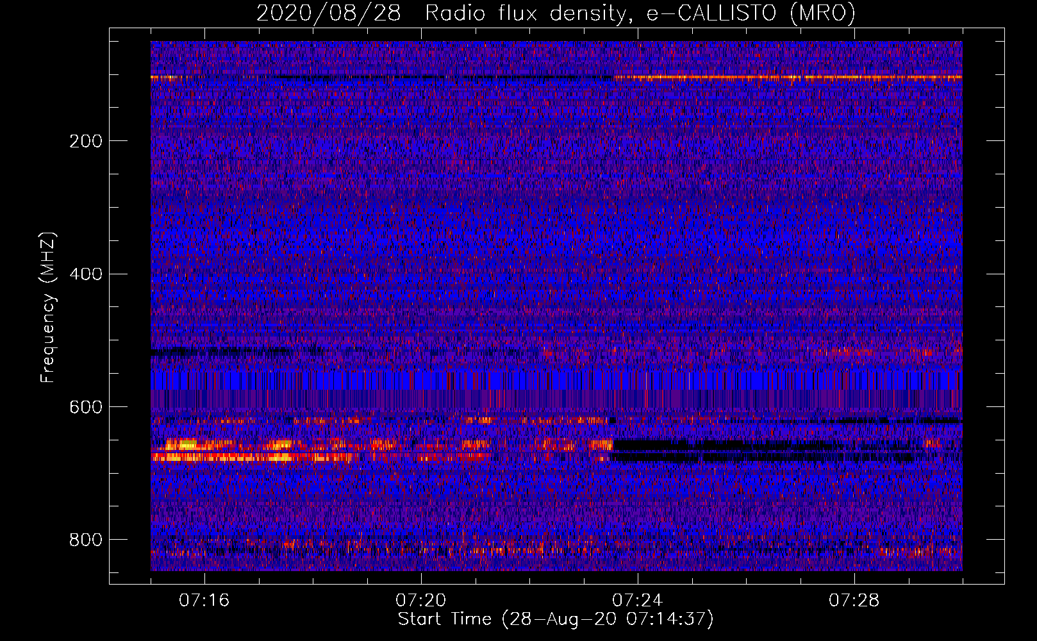Click the 600 frequency tick label

[86, 408]
